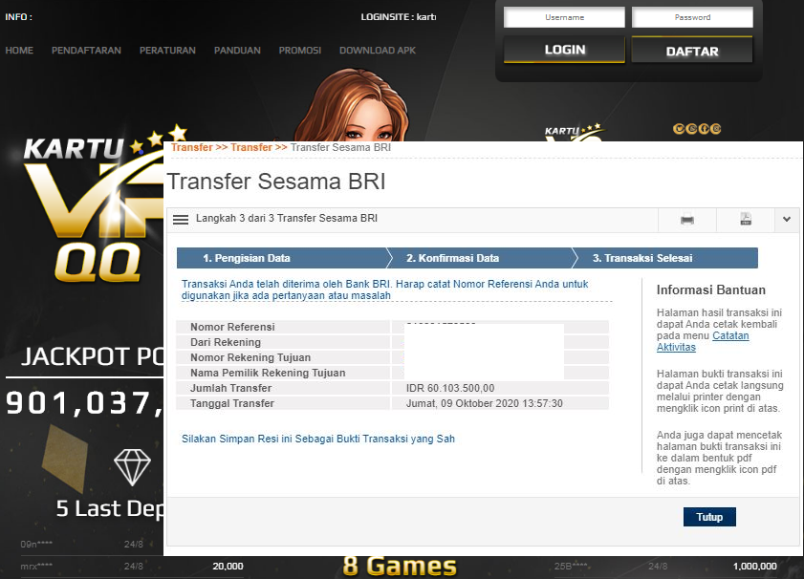Open the PENDAFTARAN menu item
Viewport: 804px width, 579px height.
[x=86, y=51]
